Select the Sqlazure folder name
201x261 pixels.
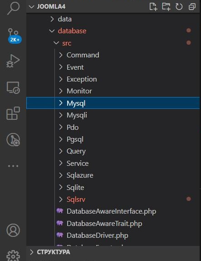tap(80, 175)
